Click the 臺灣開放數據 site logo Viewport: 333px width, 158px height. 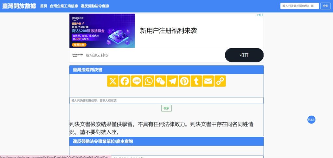pyautogui.click(x=19, y=6)
